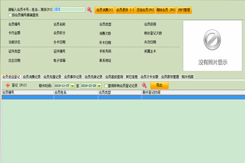The width and height of the screenshot is (245, 163).
Task: Open the 会员寄存管理 tab
Action: tap(170, 77)
